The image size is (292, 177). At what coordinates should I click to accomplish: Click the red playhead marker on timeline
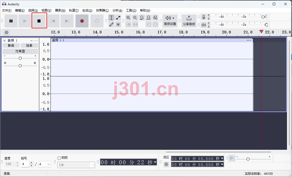tap(261, 32)
